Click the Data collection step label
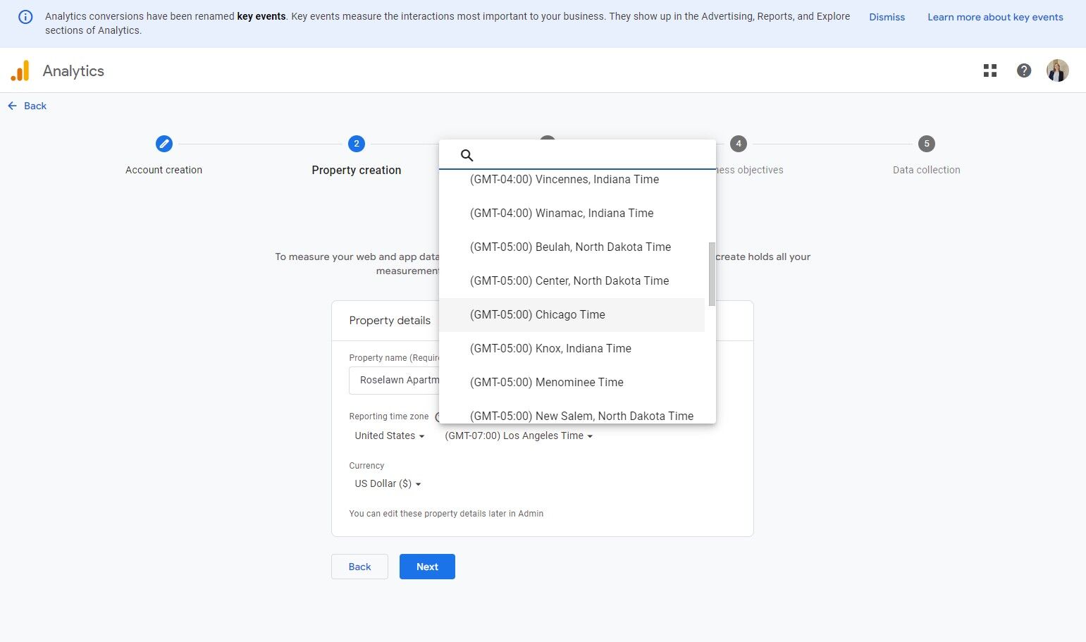 point(927,170)
